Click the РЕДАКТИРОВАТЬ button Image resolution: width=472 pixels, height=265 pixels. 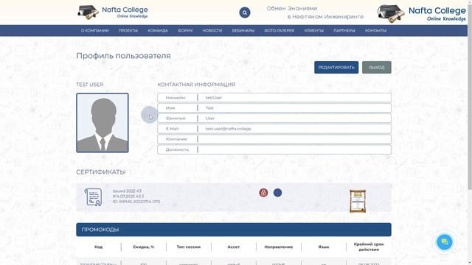[x=336, y=67]
